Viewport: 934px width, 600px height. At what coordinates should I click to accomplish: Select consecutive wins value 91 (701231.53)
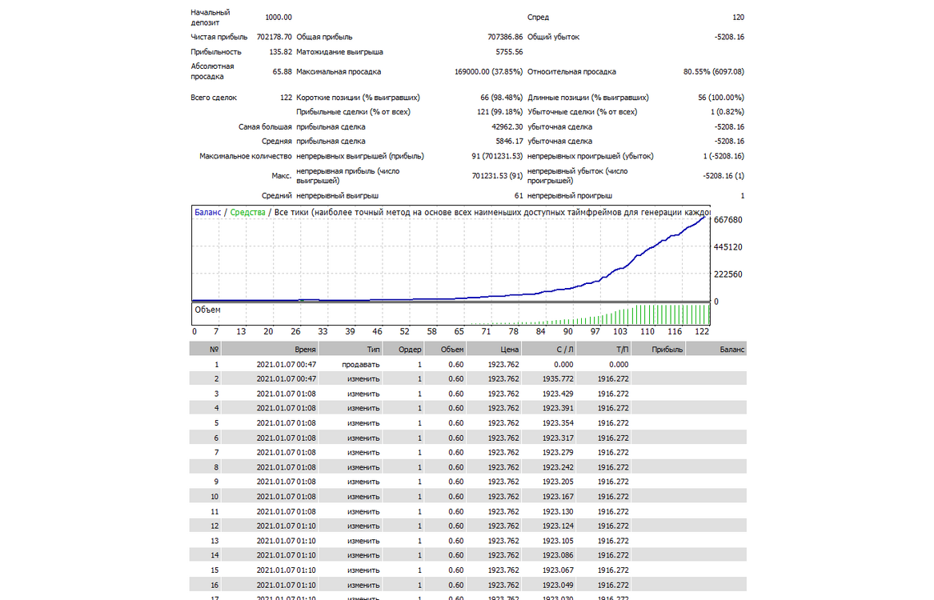pos(497,156)
